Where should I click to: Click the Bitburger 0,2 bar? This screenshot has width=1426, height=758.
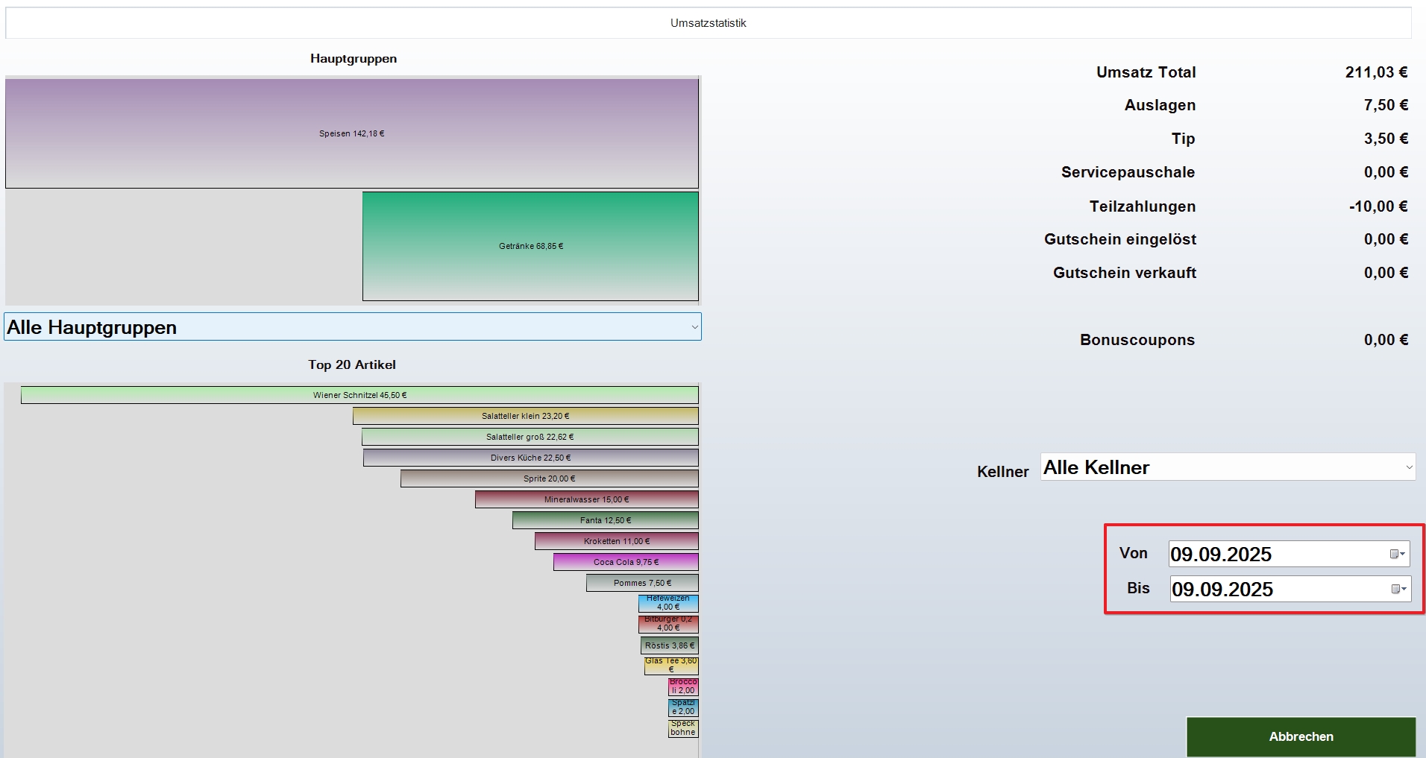point(668,624)
